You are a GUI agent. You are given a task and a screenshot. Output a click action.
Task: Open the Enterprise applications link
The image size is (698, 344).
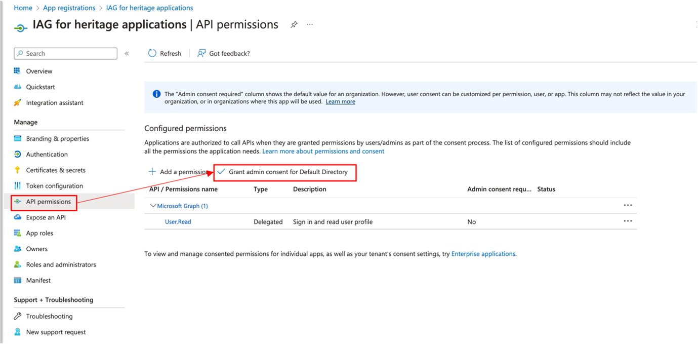(x=483, y=254)
